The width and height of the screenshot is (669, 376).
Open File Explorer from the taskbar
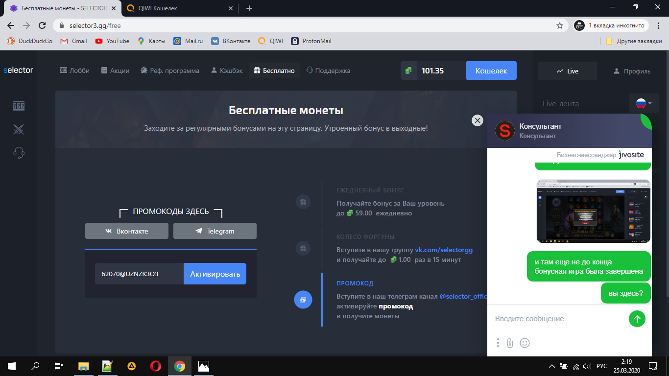[x=84, y=366]
